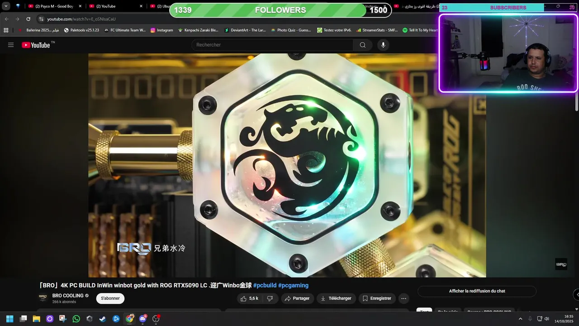Switch to the pinned diamond icon tab

[18, 6]
